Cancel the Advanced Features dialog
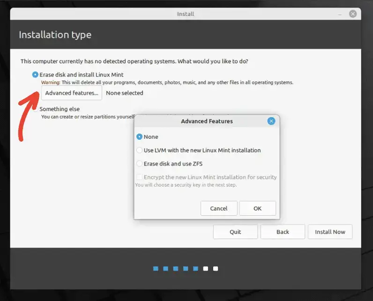The width and height of the screenshot is (373, 301). tap(219, 209)
